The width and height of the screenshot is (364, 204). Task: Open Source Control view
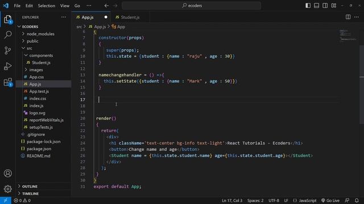tap(7, 50)
